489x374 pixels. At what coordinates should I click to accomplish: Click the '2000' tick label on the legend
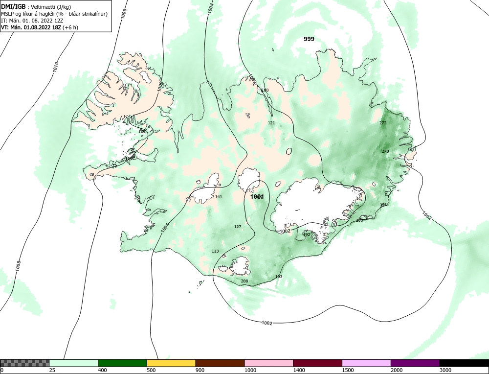click(x=397, y=371)
